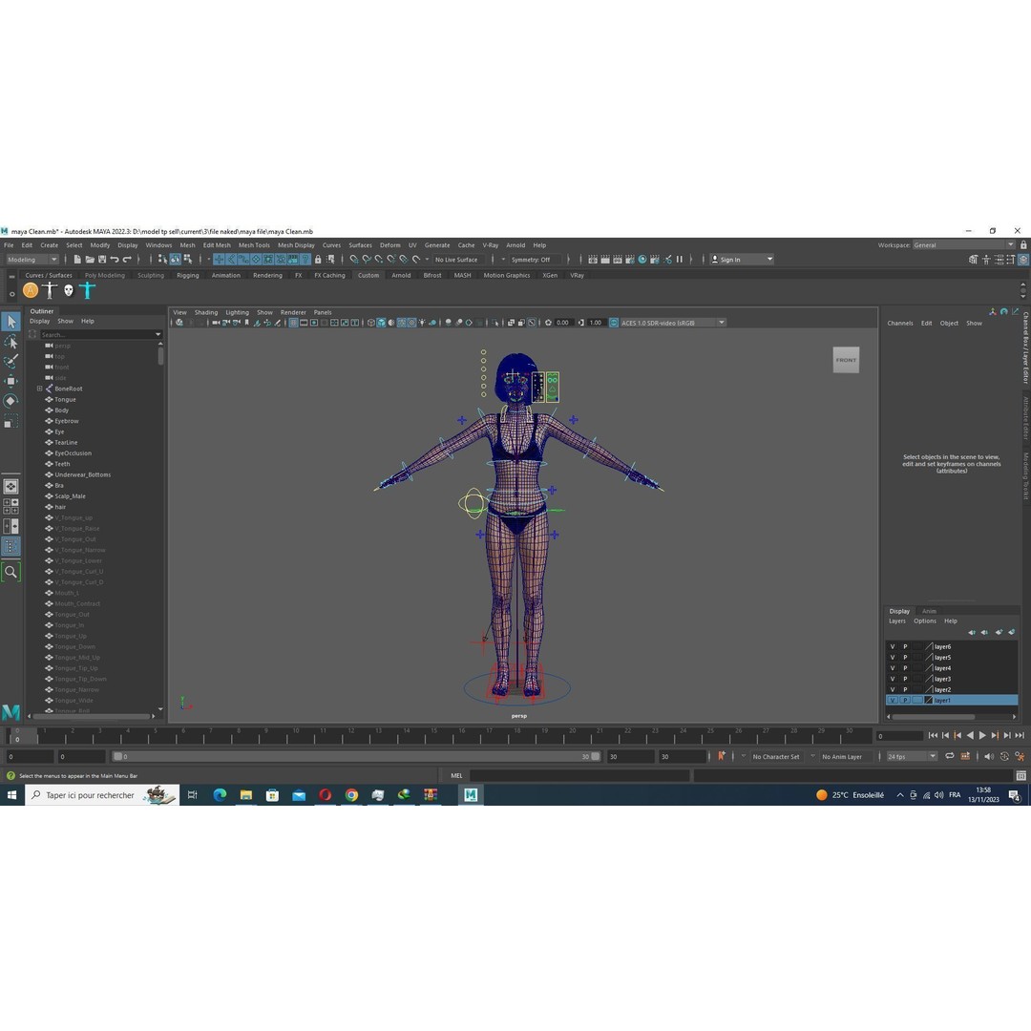Click the white skull shelf icon
The height and width of the screenshot is (1031, 1031).
(x=69, y=290)
